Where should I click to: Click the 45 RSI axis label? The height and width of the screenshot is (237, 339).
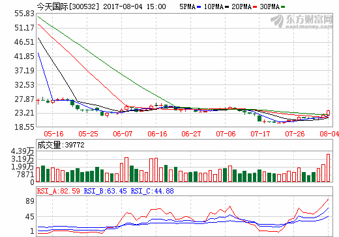pyautogui.click(x=30, y=216)
